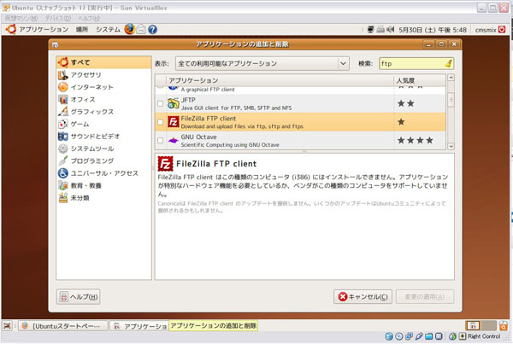
Task: Open the 表示 dropdown list
Action: [262, 63]
